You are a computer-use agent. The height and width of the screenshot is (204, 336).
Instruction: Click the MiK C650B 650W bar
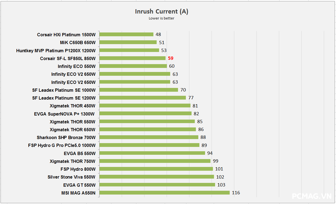tap(128, 42)
